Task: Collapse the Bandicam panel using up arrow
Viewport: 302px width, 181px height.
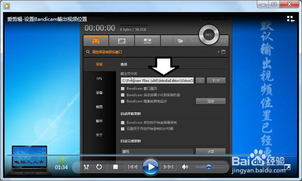Action: coord(218,52)
